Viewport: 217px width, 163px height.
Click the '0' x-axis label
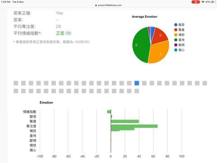click(111, 156)
